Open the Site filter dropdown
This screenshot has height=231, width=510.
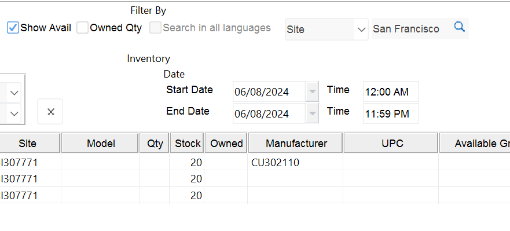326,30
